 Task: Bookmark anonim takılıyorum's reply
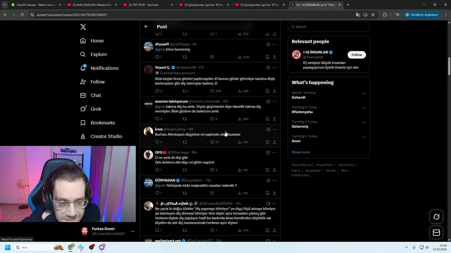tap(267, 119)
